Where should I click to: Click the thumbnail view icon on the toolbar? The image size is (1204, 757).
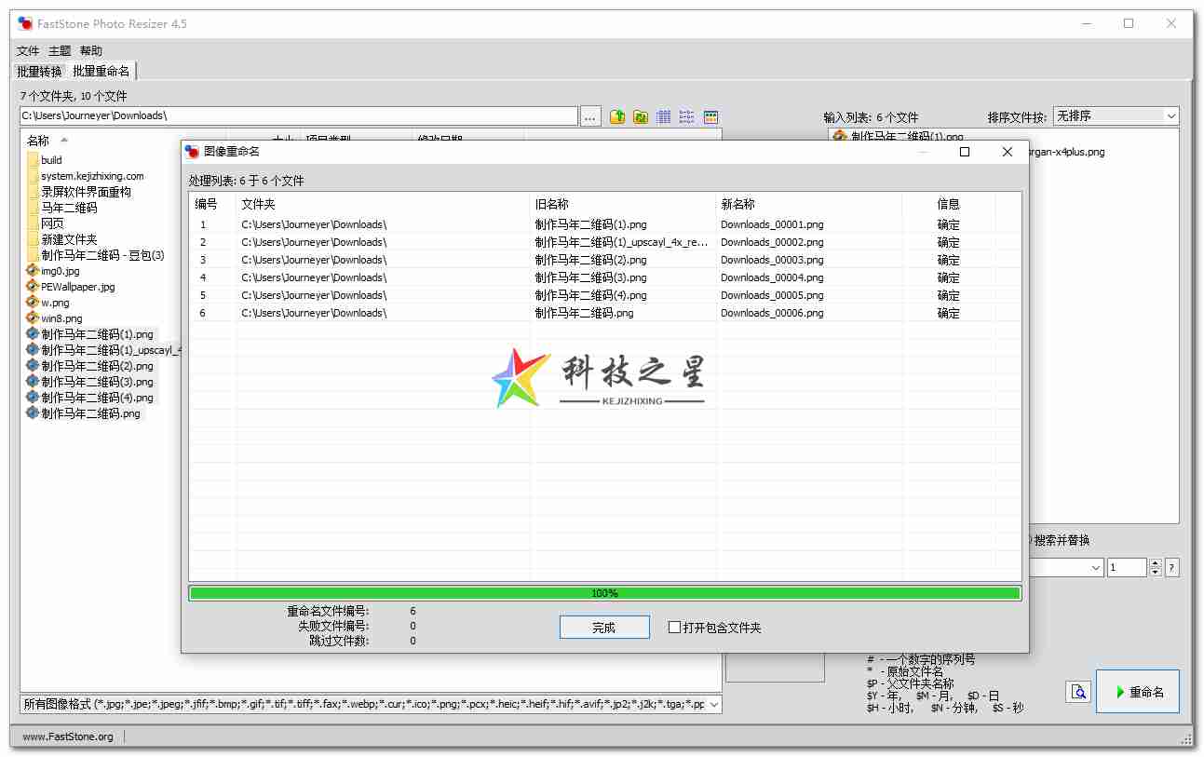[710, 115]
